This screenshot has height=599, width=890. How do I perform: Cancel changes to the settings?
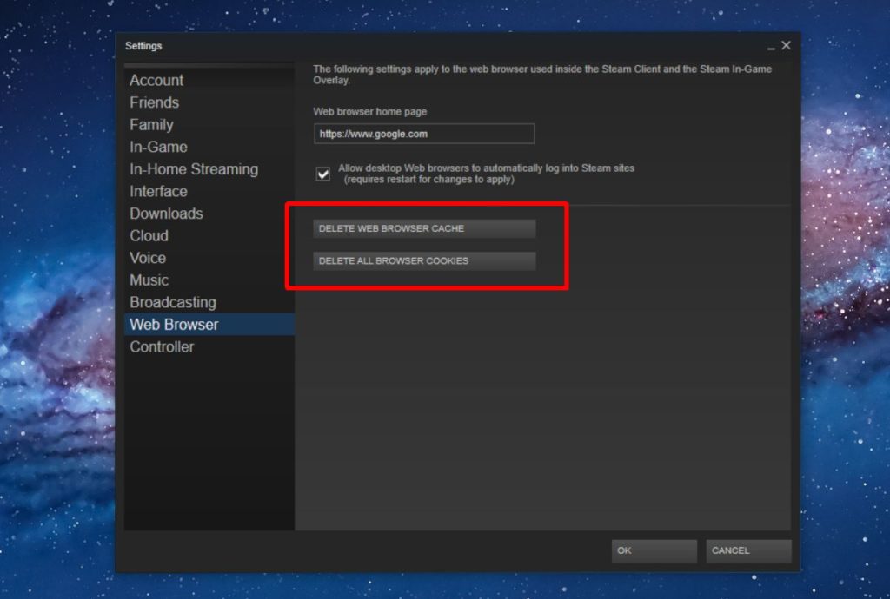click(x=748, y=550)
